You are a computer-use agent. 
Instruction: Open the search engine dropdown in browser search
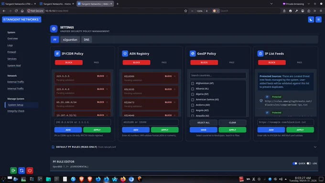(x=216, y=11)
